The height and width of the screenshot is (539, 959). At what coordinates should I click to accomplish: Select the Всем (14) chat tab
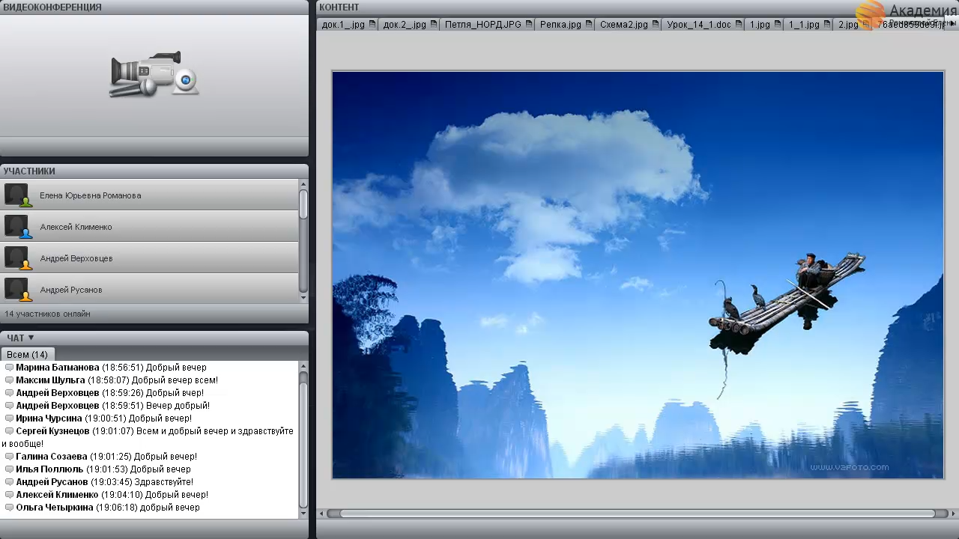[28, 354]
